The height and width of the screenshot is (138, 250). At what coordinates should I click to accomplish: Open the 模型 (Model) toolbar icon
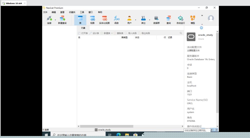pos(193,20)
